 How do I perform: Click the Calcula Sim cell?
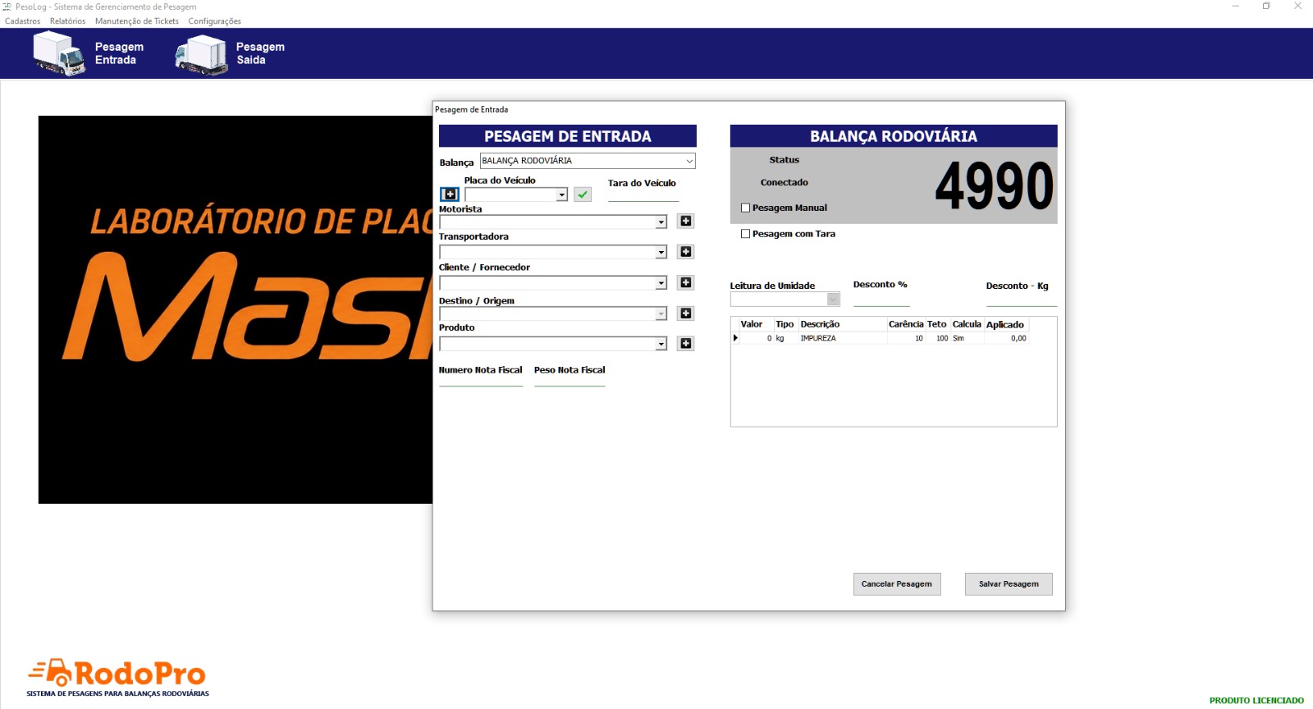pos(967,338)
